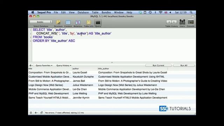
Task: Click the Apple menu icon
Action: click(33, 12)
